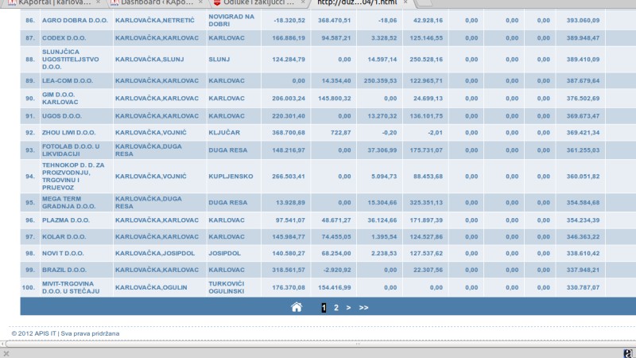Select AGRO DOBRA D.O.O. company name

click(75, 21)
